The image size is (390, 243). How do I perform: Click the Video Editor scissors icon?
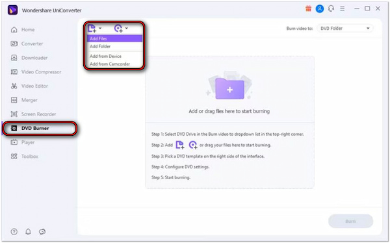(14, 86)
